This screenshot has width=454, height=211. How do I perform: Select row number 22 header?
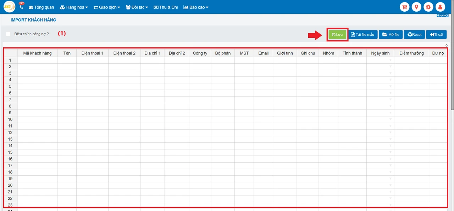pos(10,199)
